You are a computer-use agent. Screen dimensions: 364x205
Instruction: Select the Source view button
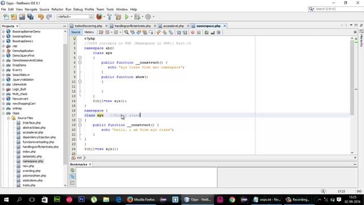[76, 32]
